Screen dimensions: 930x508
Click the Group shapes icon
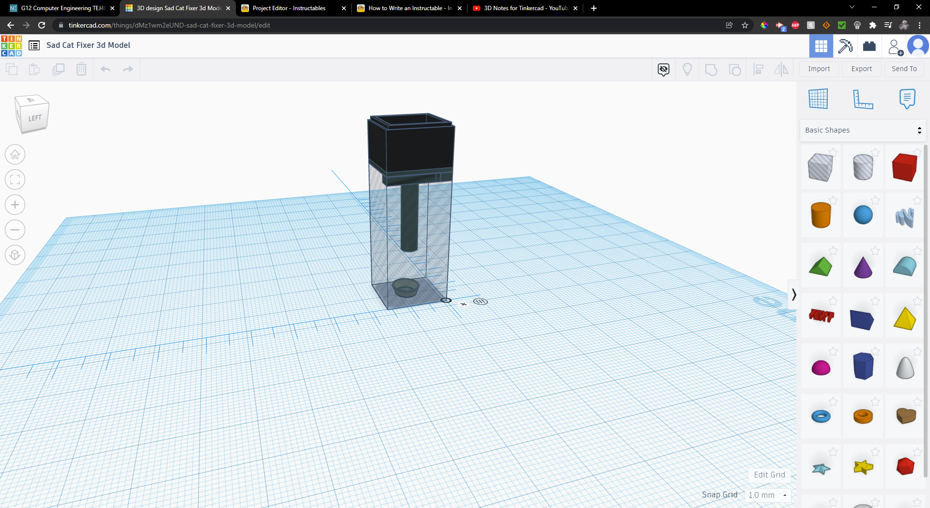pos(711,70)
